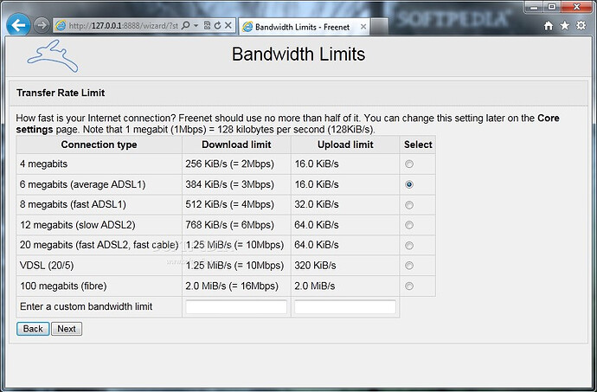Open the browser Home page icon
Image resolution: width=597 pixels, height=392 pixels.
549,26
